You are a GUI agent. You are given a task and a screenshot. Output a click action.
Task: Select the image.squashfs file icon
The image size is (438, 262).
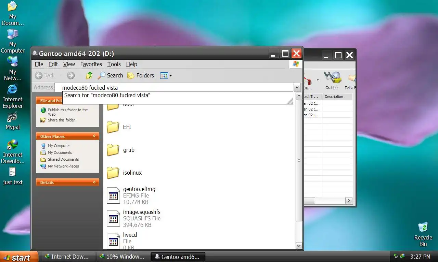113,218
